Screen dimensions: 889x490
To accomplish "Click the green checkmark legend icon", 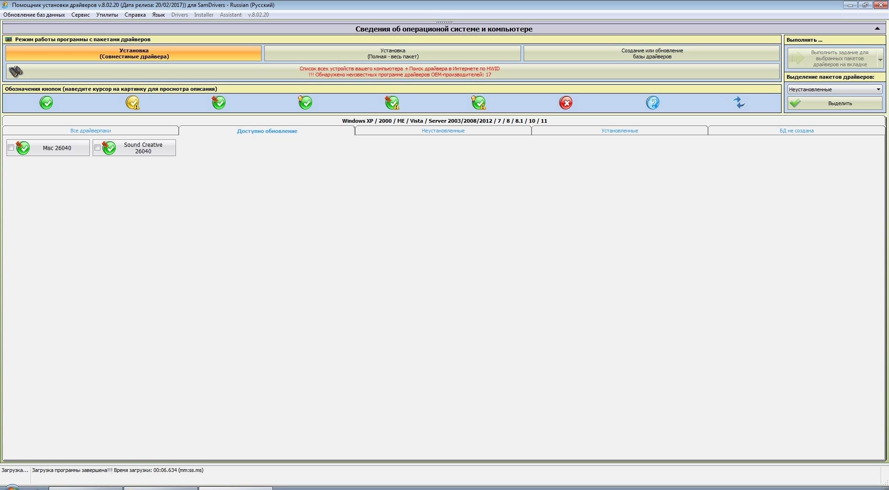I will [46, 102].
